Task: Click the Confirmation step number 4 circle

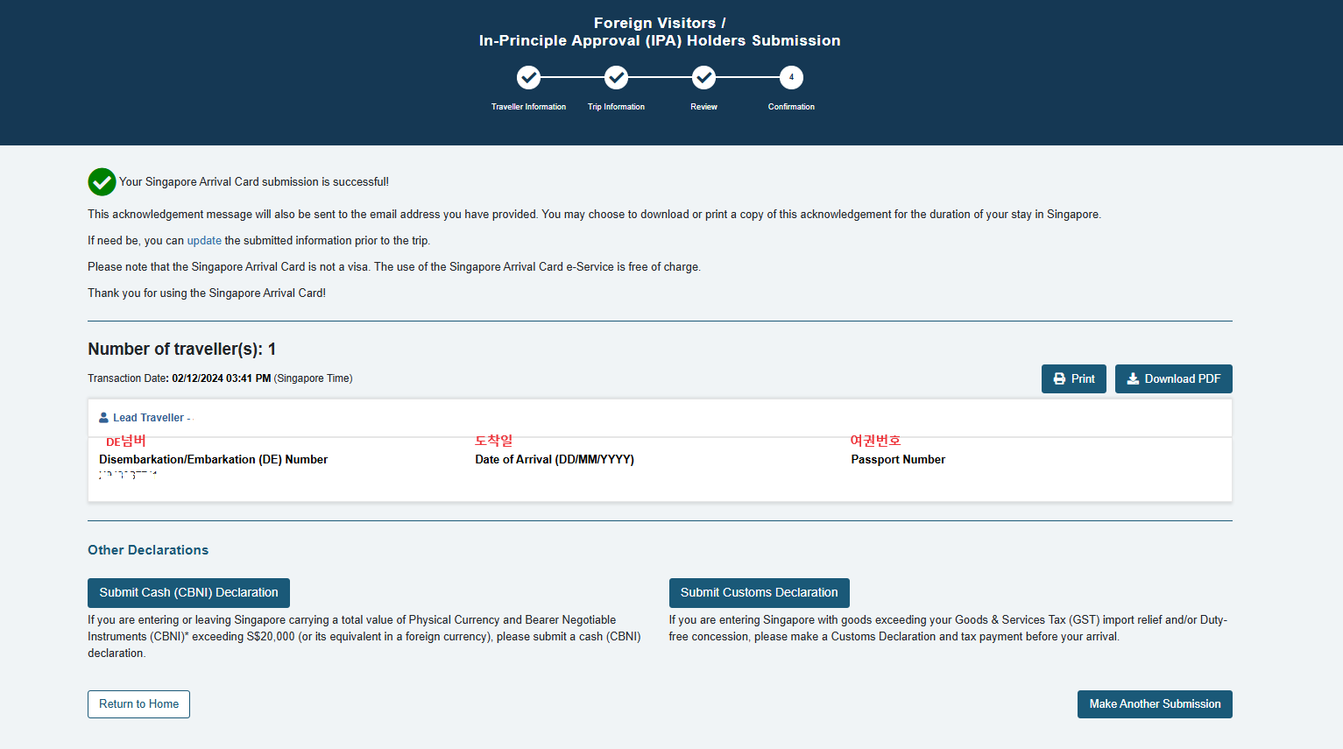Action: coord(791,78)
